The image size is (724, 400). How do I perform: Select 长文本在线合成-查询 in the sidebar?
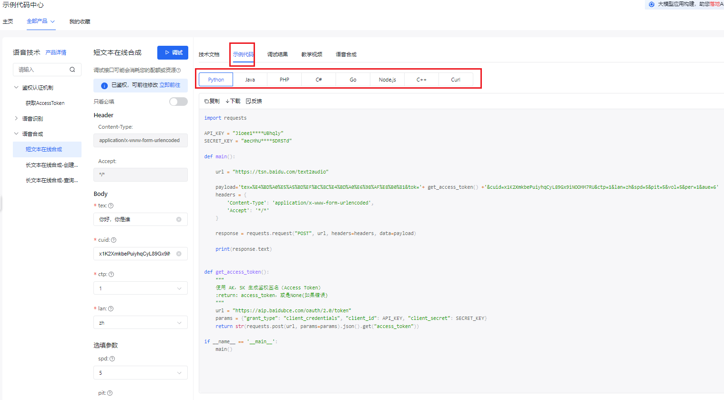pyautogui.click(x=51, y=180)
